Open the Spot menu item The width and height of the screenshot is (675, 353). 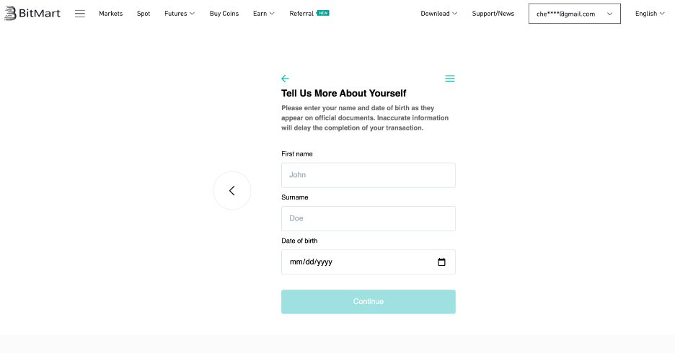[x=144, y=14]
